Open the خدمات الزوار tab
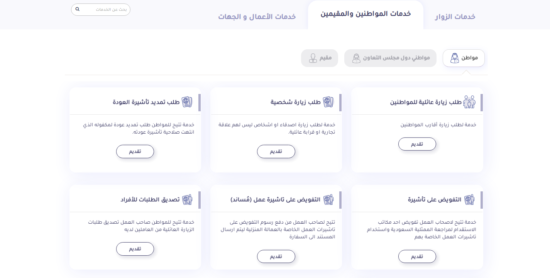Image resolution: width=550 pixels, height=278 pixels. click(x=455, y=17)
